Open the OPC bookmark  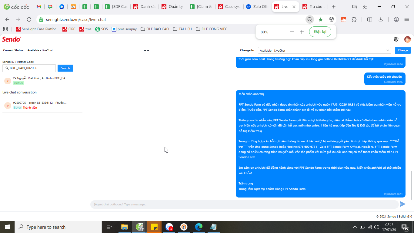point(69,29)
